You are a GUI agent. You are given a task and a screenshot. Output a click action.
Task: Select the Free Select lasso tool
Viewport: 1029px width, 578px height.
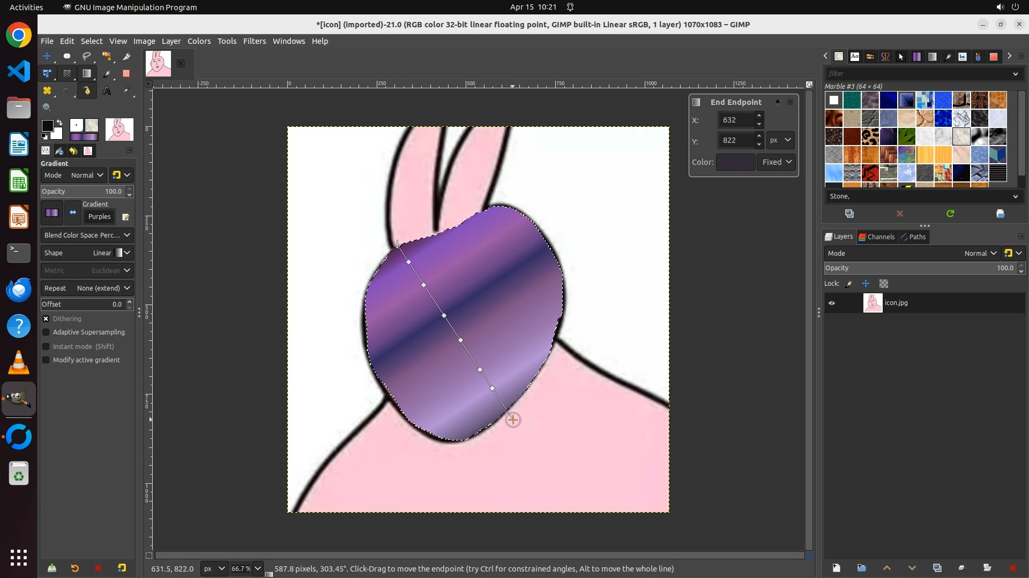[x=86, y=56]
